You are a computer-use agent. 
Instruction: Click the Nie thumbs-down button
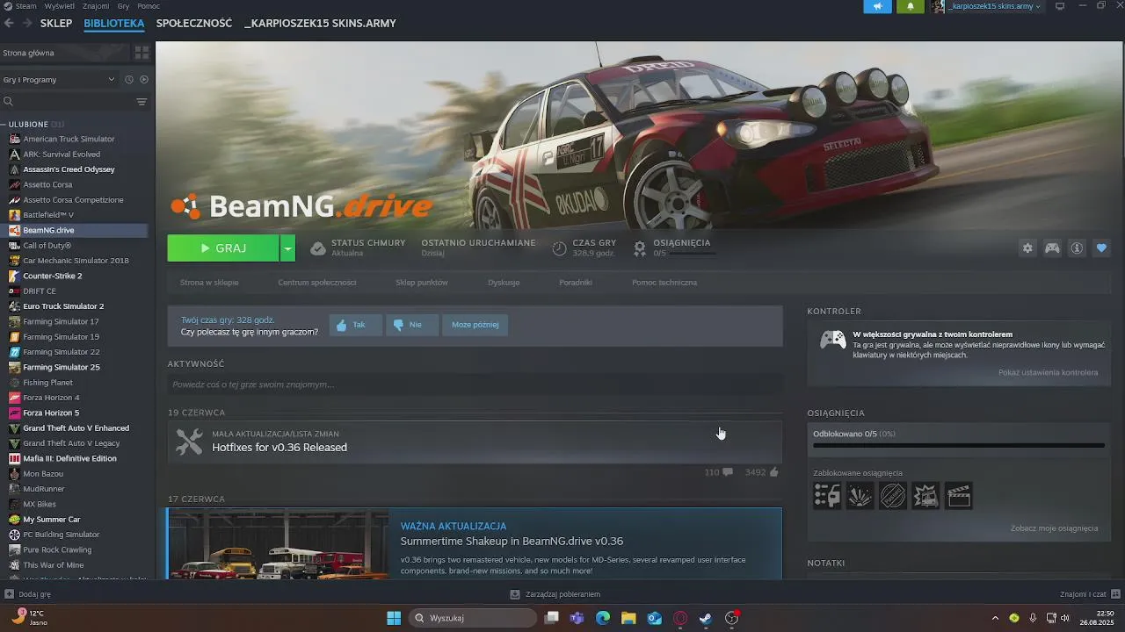411,325
